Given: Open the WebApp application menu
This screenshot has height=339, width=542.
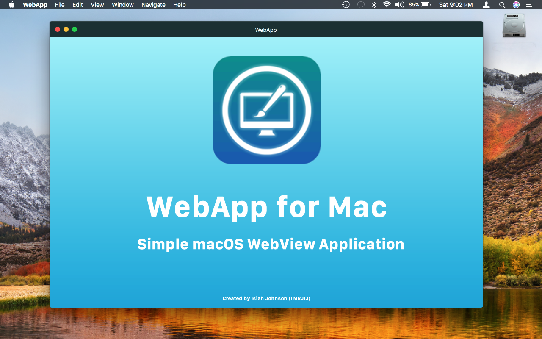Looking at the screenshot, I should click(x=35, y=5).
